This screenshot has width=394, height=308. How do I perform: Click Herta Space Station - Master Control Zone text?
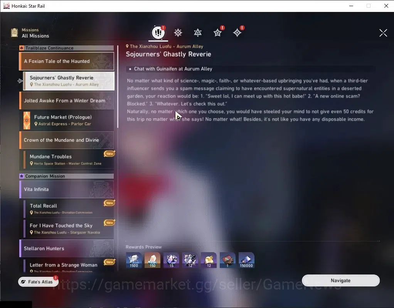pos(67,163)
